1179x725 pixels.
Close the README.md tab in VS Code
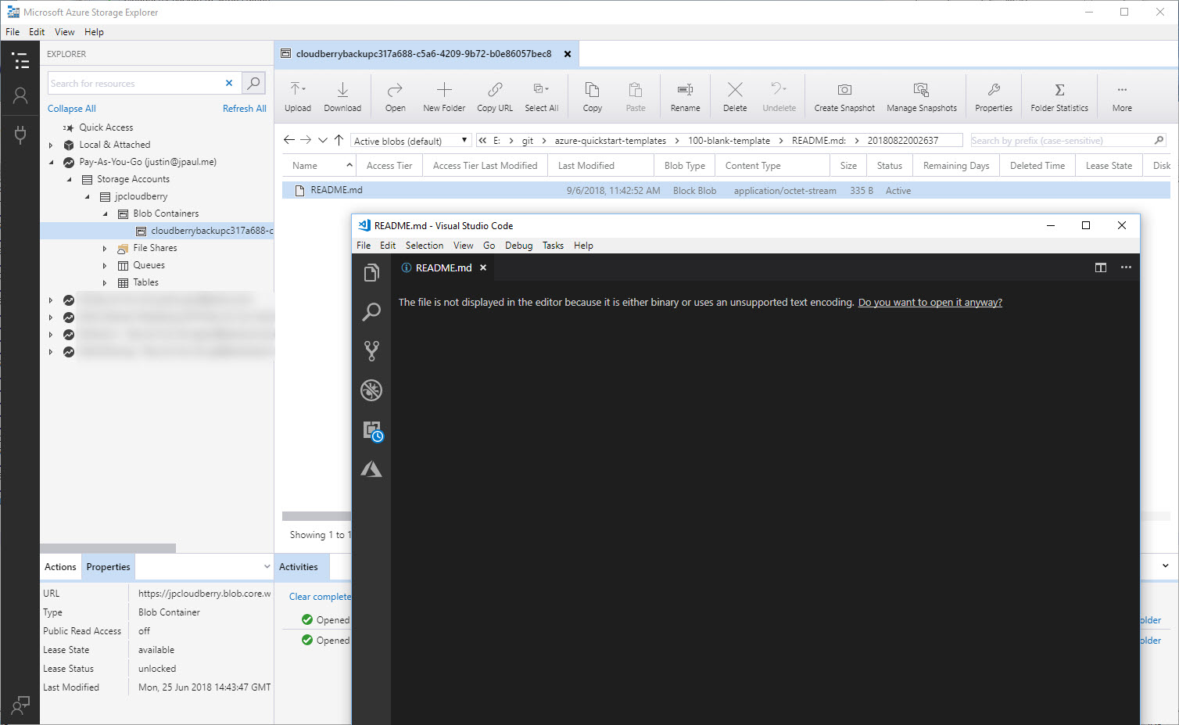tap(483, 267)
